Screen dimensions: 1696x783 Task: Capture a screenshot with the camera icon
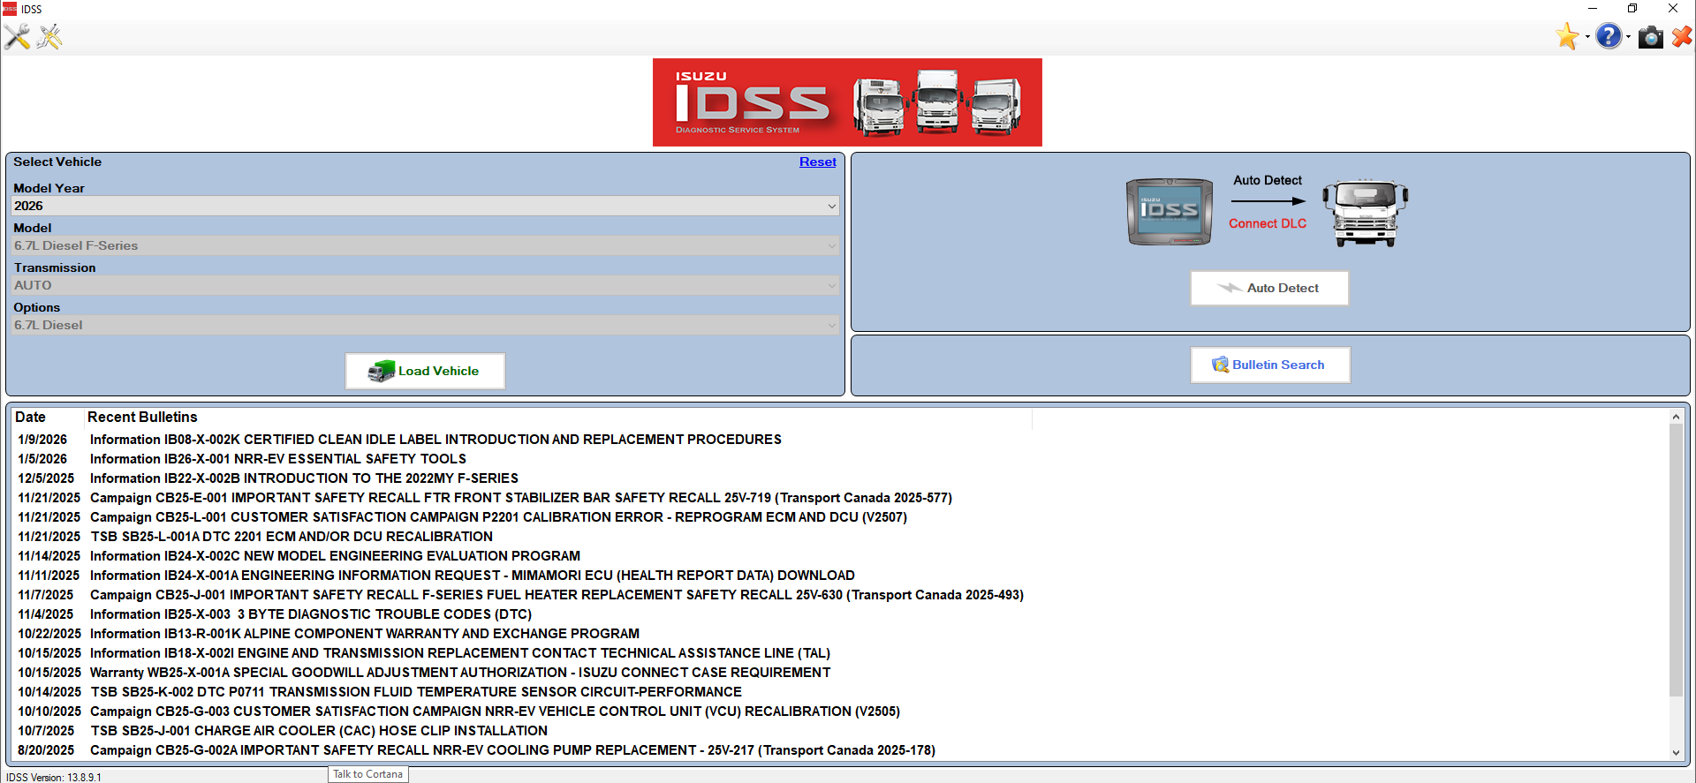pyautogui.click(x=1650, y=37)
